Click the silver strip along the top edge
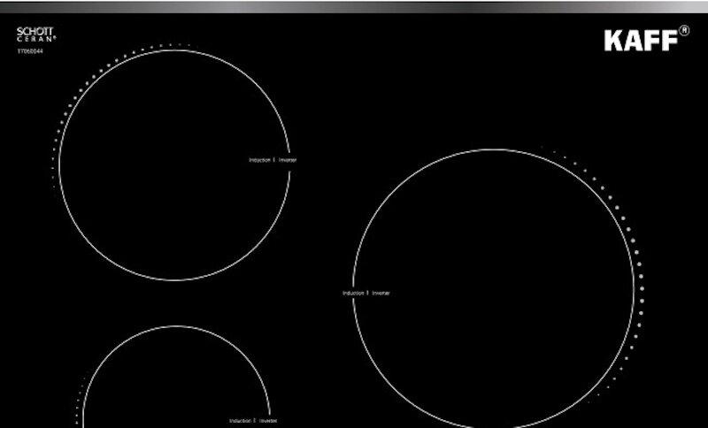Image resolution: width=708 pixels, height=428 pixels. (x=354, y=6)
